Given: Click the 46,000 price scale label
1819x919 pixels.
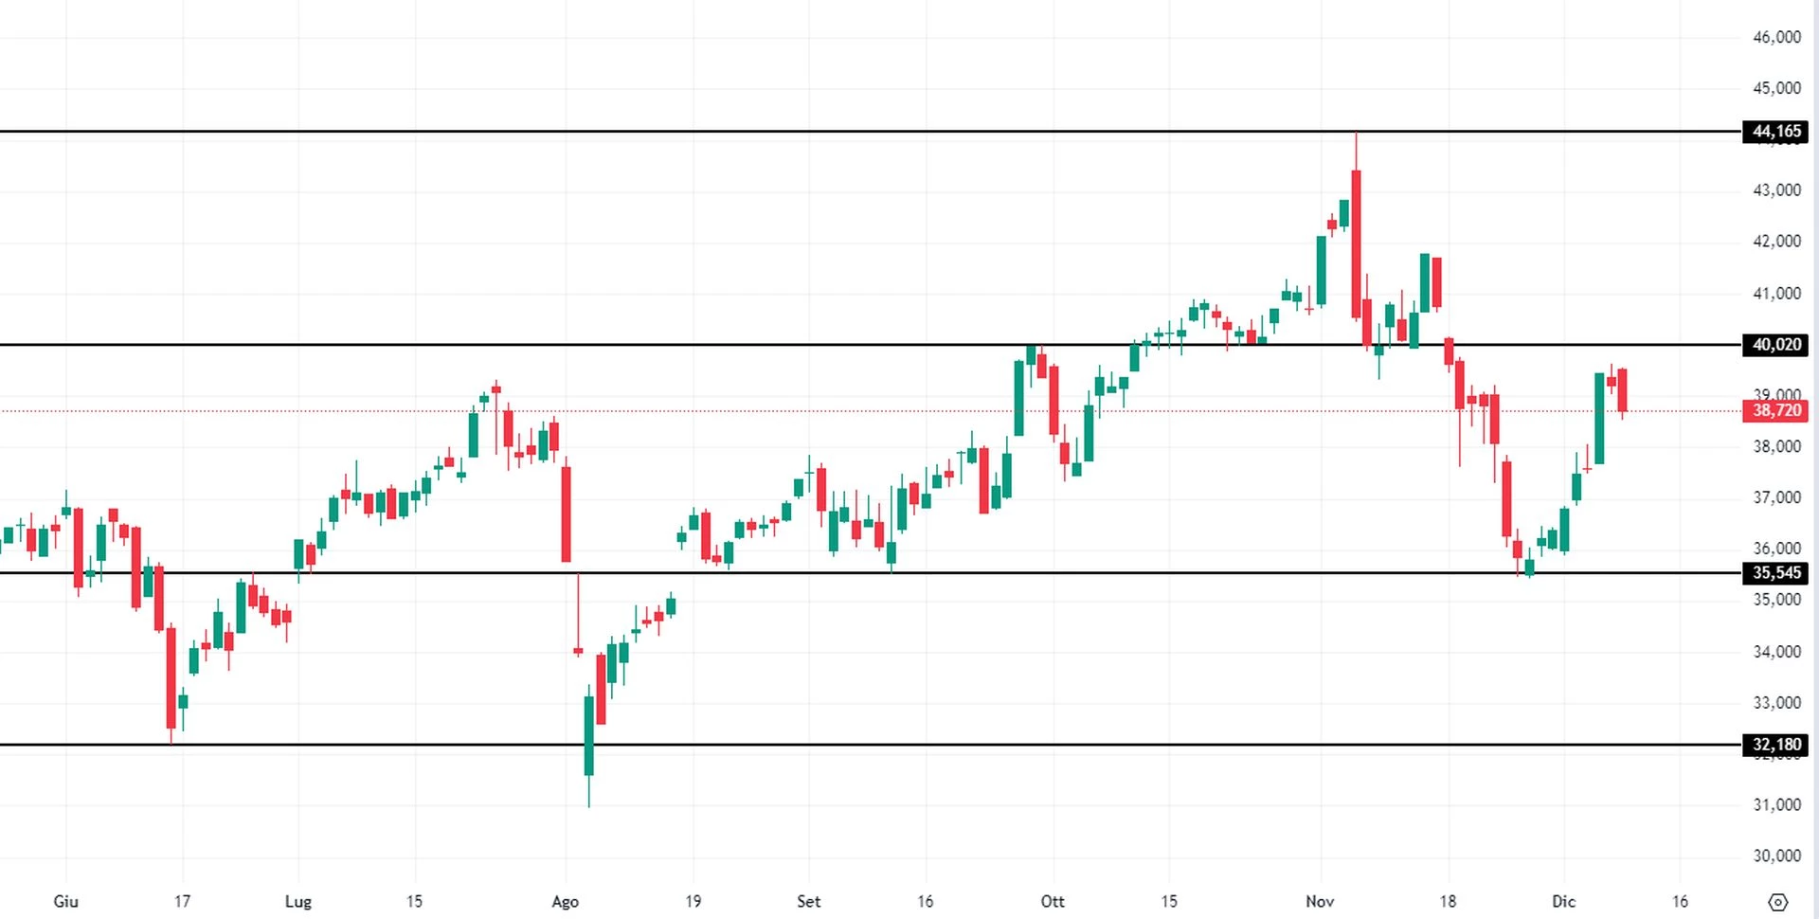Looking at the screenshot, I should [1776, 37].
